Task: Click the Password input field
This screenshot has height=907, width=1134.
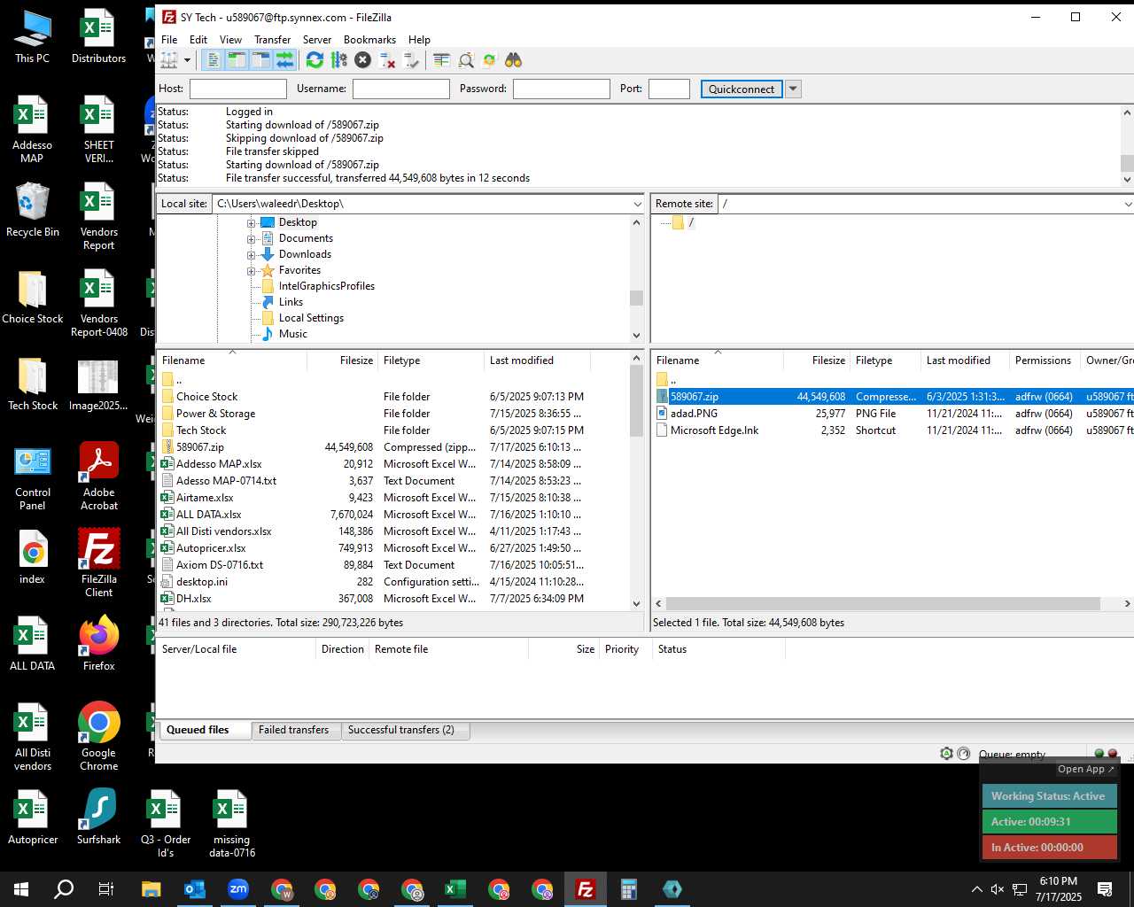Action: tap(562, 89)
